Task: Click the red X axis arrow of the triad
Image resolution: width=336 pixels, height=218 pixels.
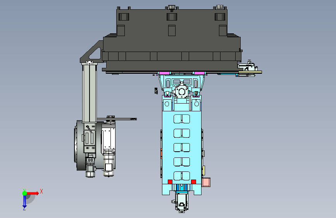Action: (33, 193)
